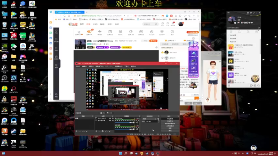Open Steam desktop shortcut
Screen dimensions: 278x156
coord(14,132)
